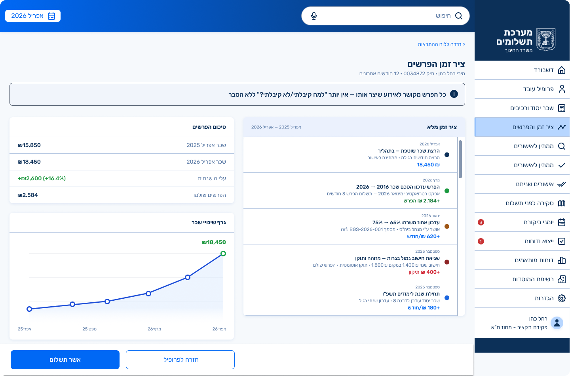
Task: Follow the חזרה ללוח ההתראות link
Action: click(441, 44)
